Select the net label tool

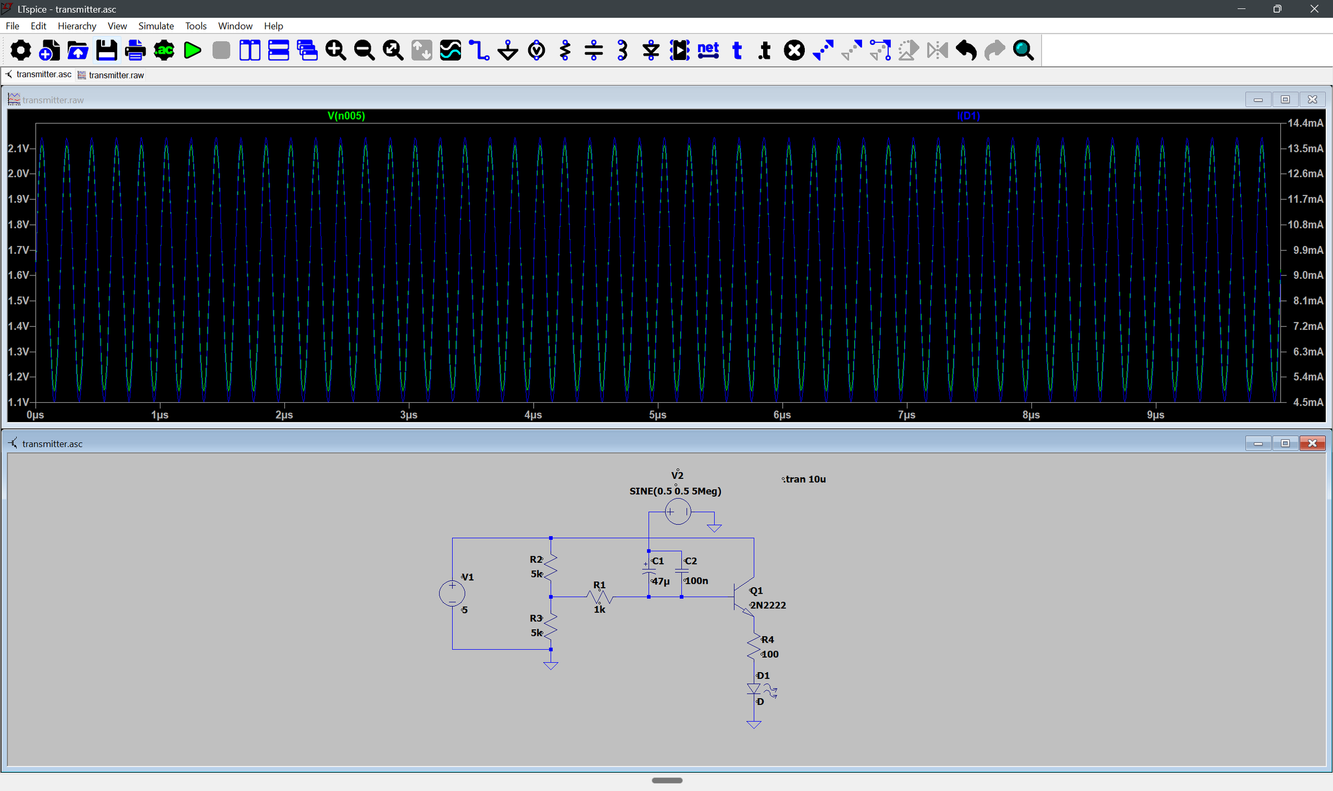click(708, 51)
